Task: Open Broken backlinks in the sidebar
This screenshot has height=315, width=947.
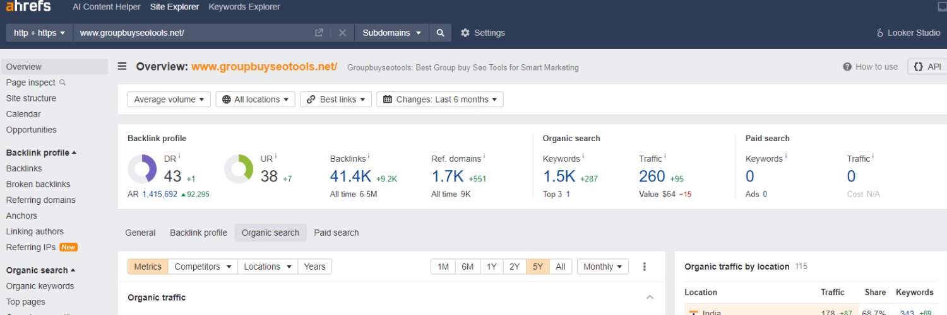Action: click(38, 184)
